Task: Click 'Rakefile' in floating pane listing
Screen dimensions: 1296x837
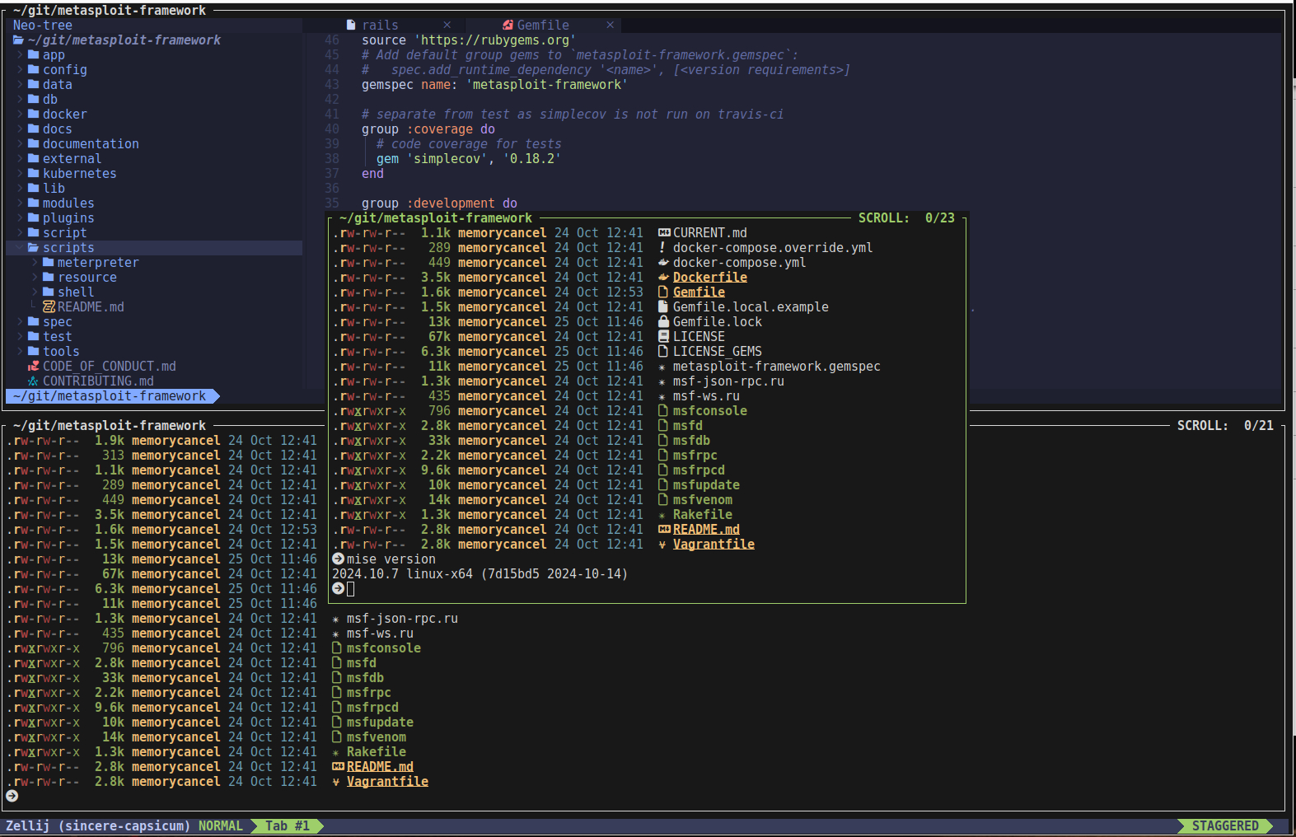Action: (703, 515)
